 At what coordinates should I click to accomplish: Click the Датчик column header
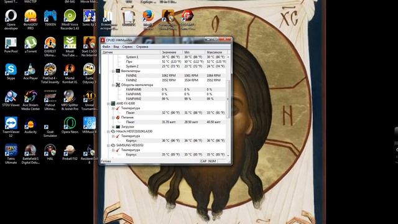click(x=131, y=52)
